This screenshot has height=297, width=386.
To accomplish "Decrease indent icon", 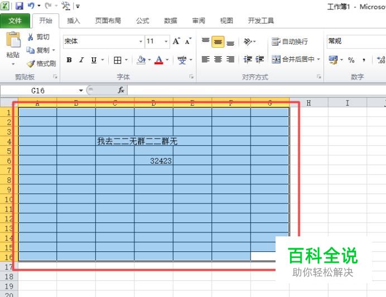I will pos(248,60).
